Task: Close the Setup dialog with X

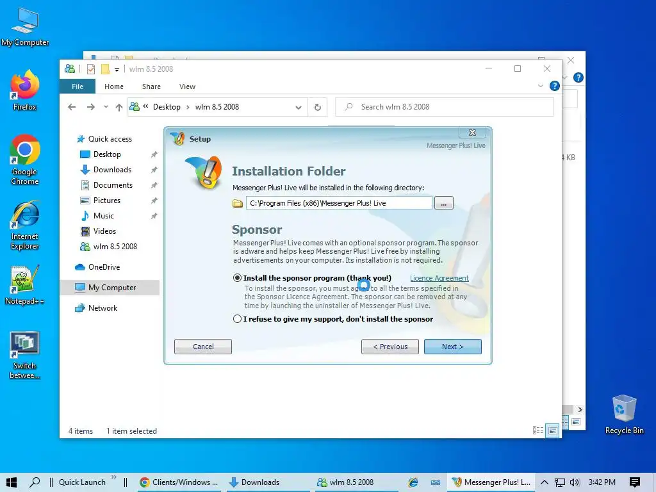Action: (x=472, y=133)
